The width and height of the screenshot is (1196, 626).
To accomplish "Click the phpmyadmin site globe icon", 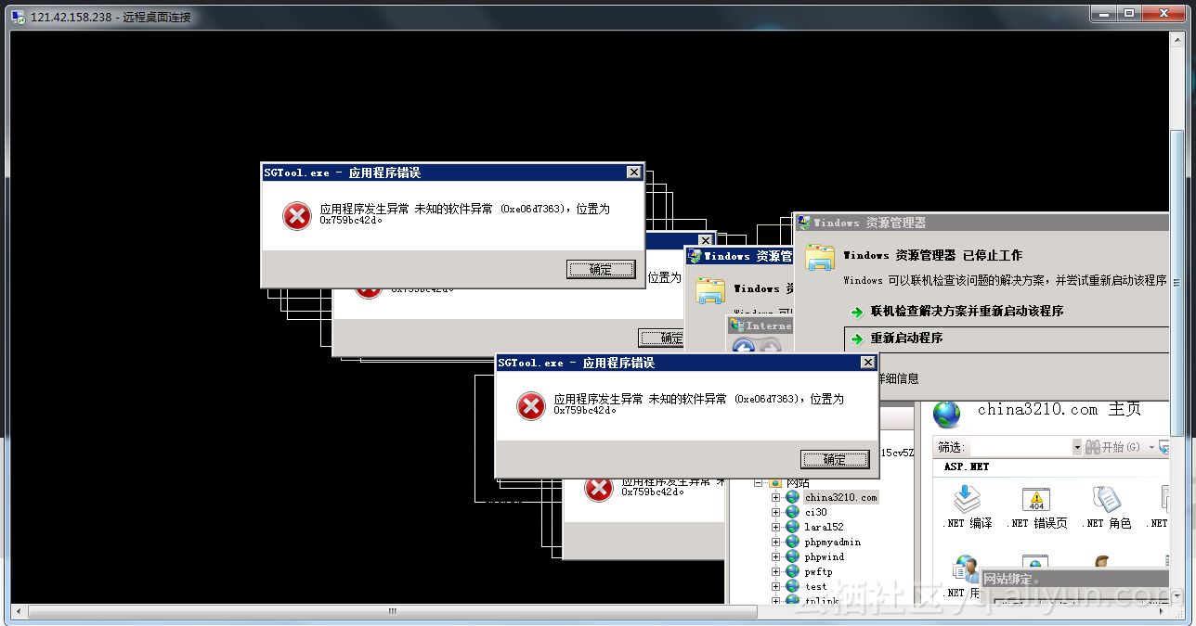I will 792,542.
